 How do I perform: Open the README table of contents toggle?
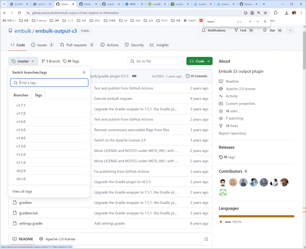[206, 239]
